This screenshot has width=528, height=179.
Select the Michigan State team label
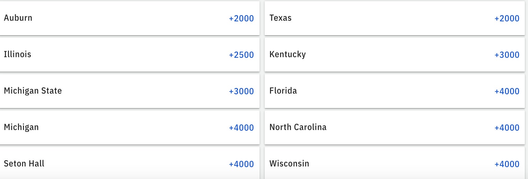tap(33, 91)
